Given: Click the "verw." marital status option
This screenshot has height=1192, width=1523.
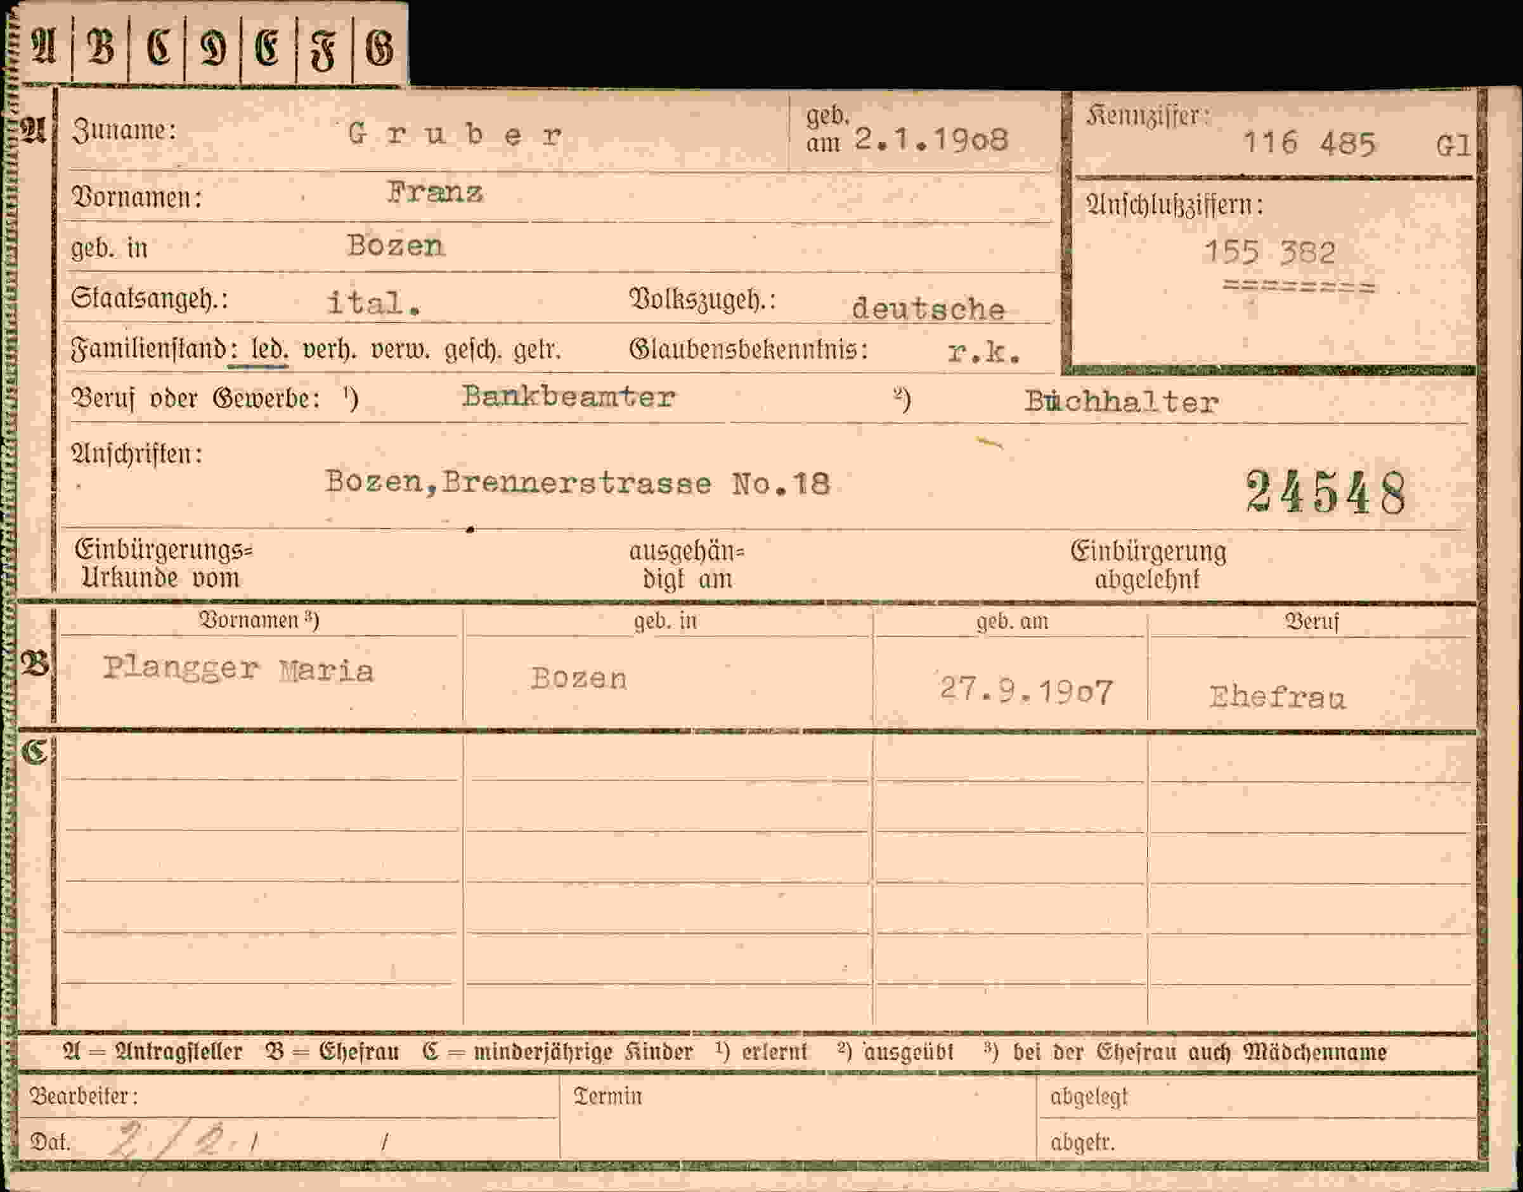Looking at the screenshot, I should pyautogui.click(x=401, y=349).
